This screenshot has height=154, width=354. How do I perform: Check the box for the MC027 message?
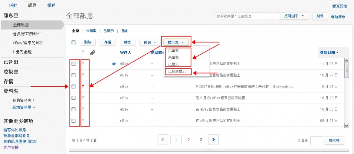point(74,87)
